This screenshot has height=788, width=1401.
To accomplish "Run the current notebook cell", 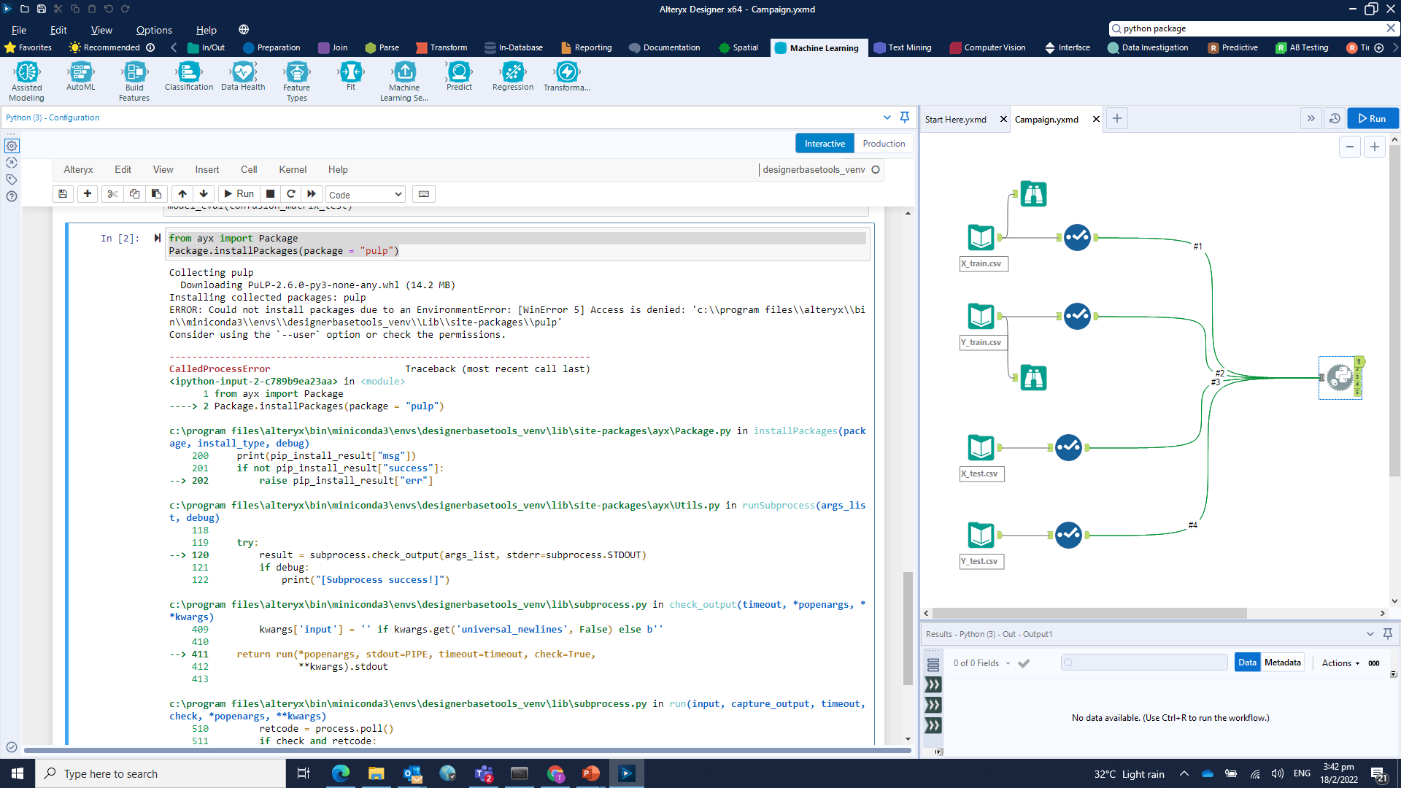I will click(239, 194).
